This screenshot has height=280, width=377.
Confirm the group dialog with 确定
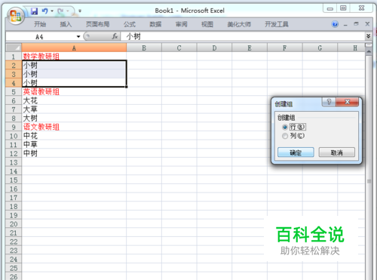(296, 152)
